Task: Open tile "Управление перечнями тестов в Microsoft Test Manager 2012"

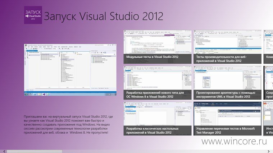Action: [x=227, y=119]
